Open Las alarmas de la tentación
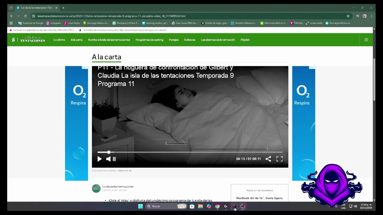 click(218, 40)
